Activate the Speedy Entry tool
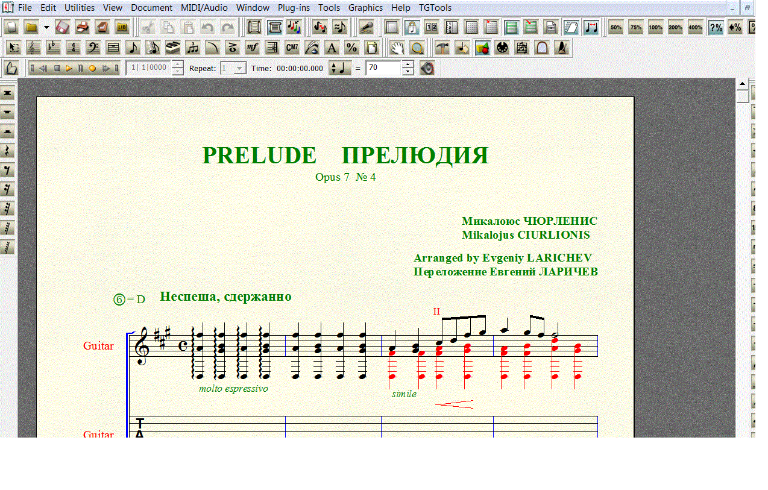This screenshot has width=768, height=490. pyautogui.click(x=153, y=48)
